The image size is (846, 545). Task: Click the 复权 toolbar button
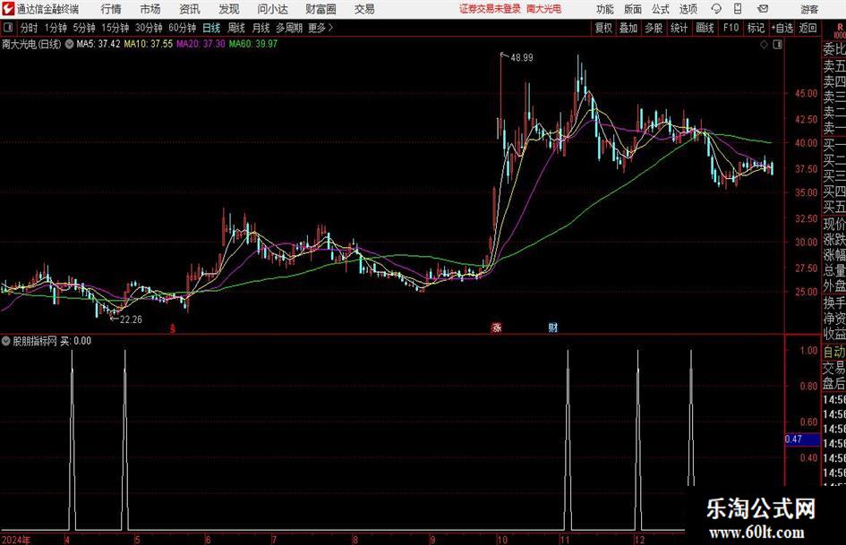[603, 28]
